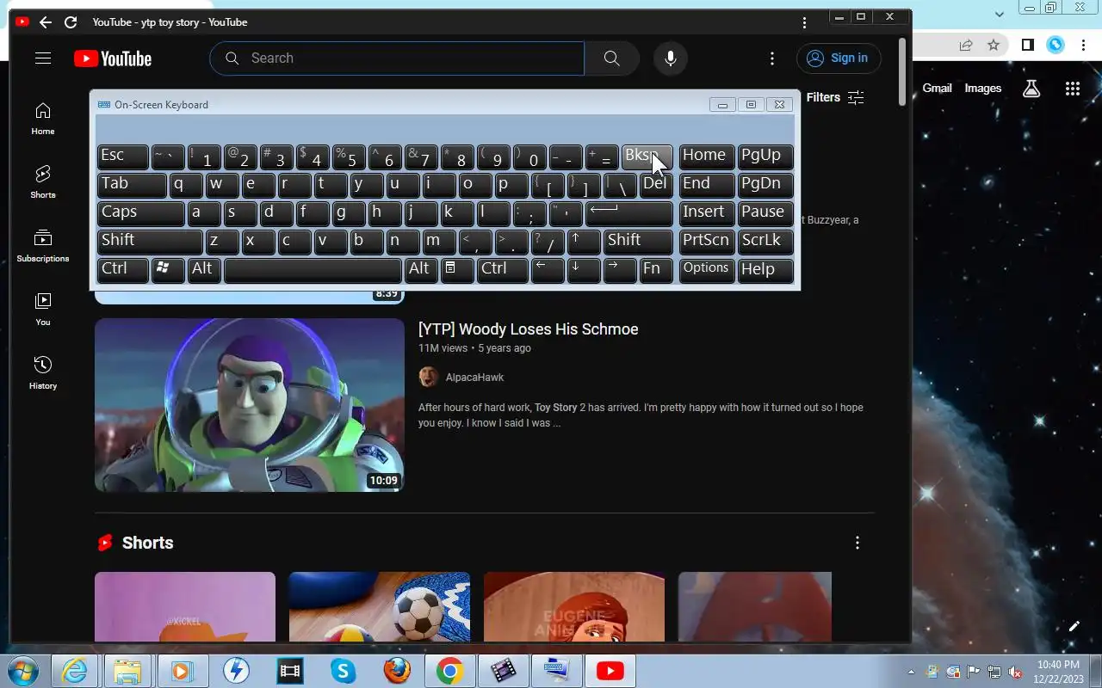1102x688 pixels.
Task: Toggle Chrome's side panel icon
Action: [1028, 45]
